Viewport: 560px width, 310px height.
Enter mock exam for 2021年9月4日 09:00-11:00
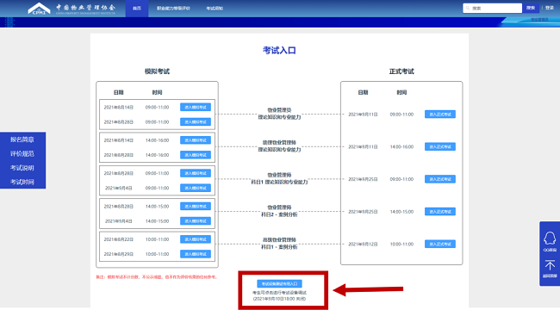point(196,188)
